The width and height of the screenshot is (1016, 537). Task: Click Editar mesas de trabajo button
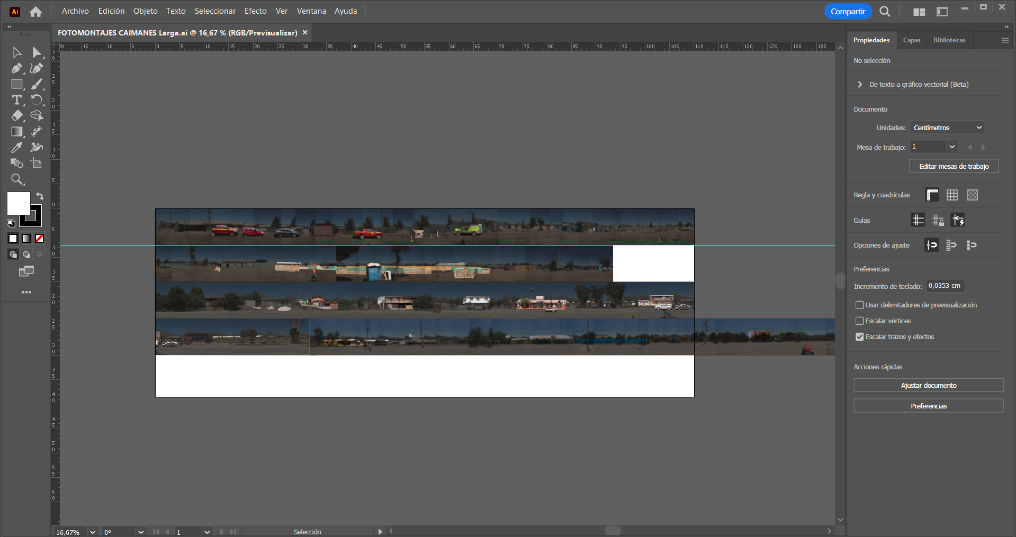pyautogui.click(x=954, y=166)
